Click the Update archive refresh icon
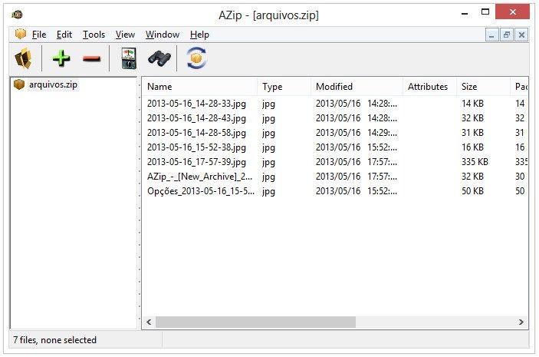The image size is (539, 357). pos(196,58)
